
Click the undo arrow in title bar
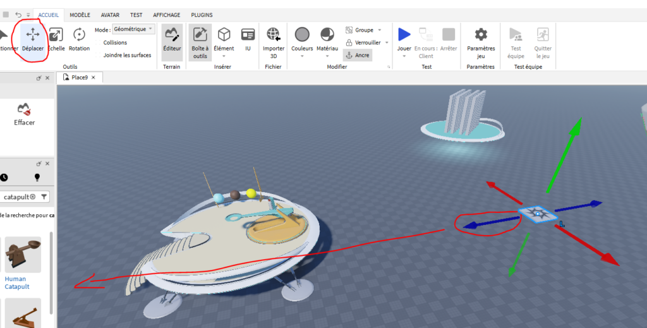tap(18, 15)
